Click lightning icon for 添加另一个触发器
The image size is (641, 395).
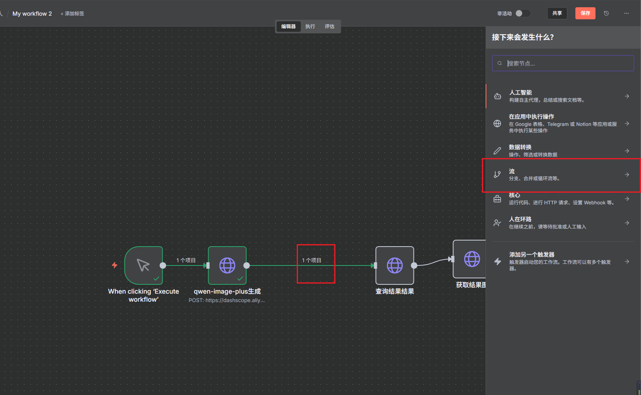(498, 261)
